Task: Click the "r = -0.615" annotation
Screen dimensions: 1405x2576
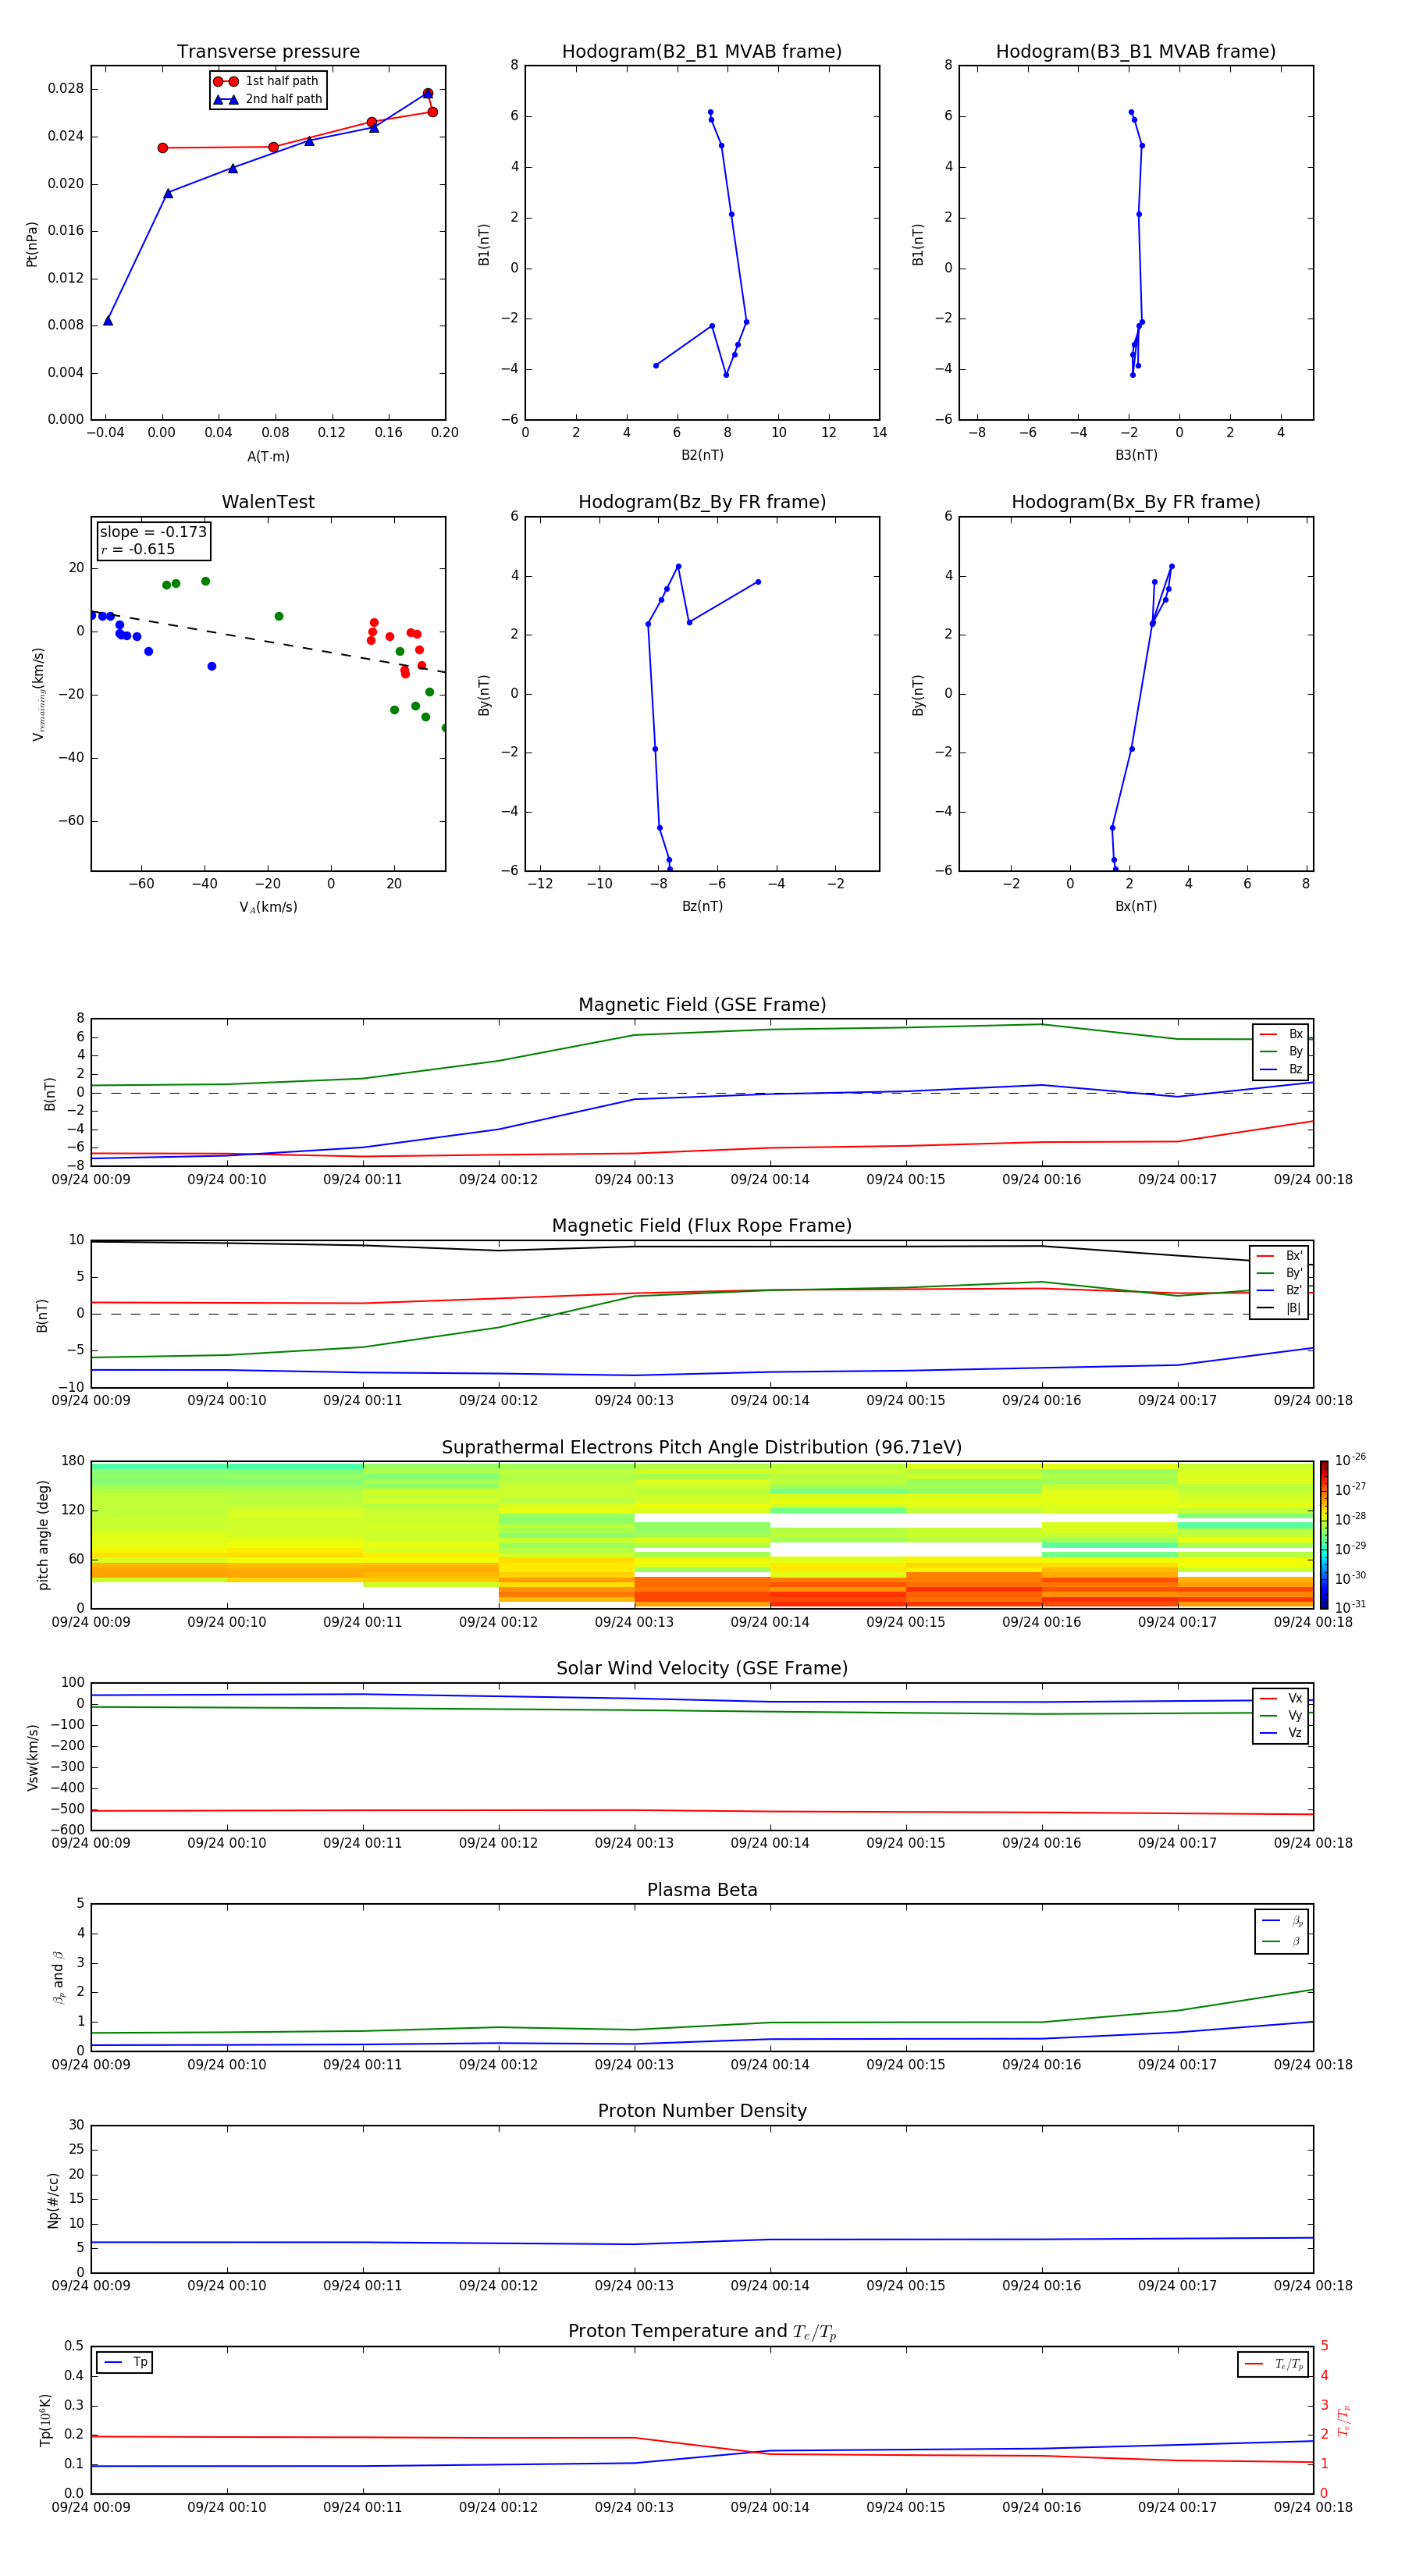Action: 138,549
